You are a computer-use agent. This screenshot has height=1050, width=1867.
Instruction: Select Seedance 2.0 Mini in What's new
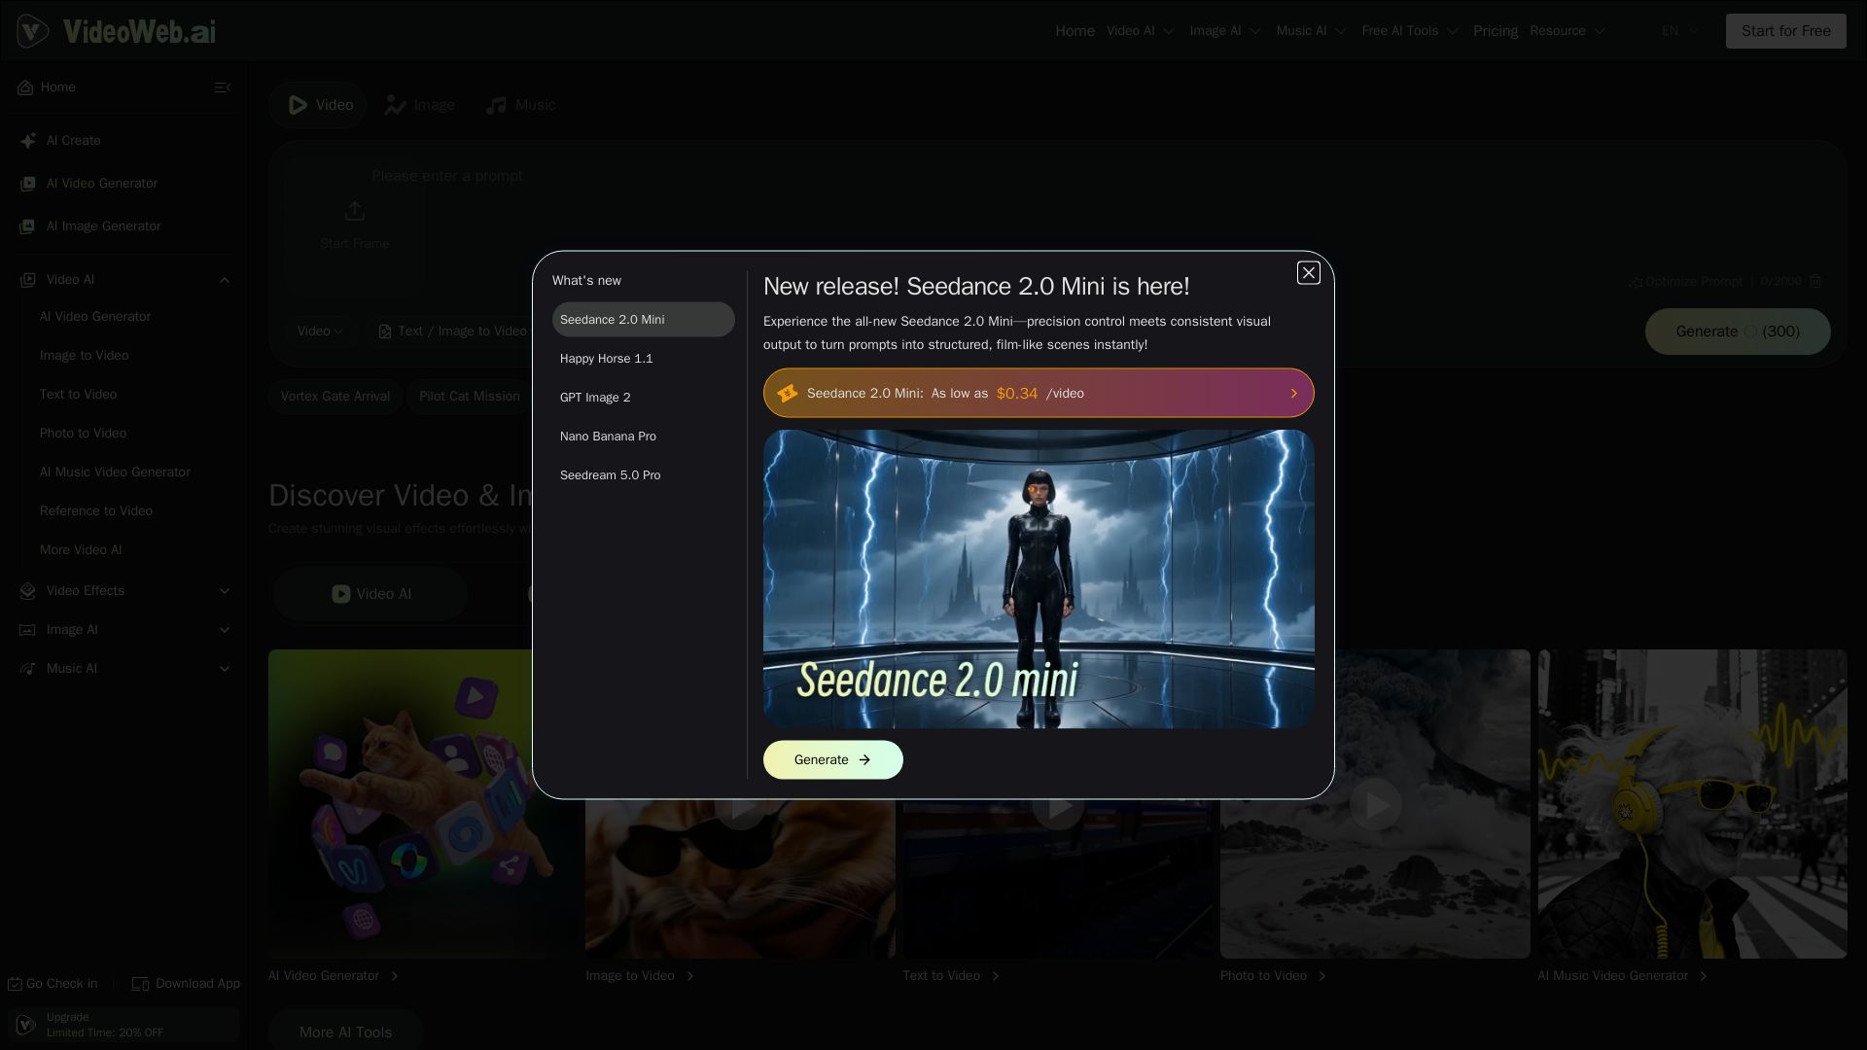point(643,320)
